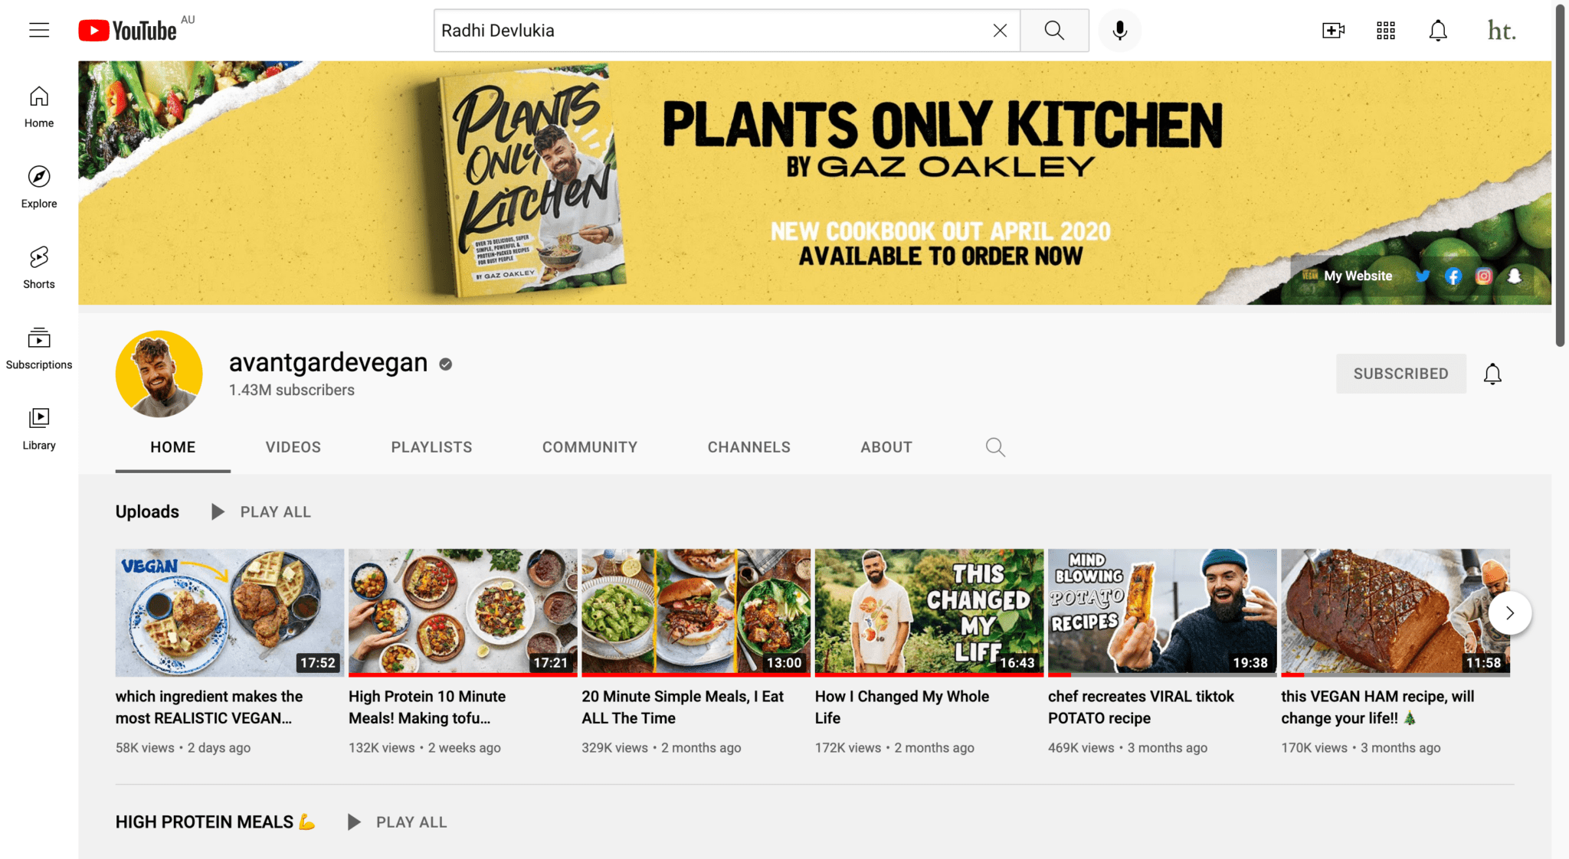The image size is (1569, 859).
Task: Open the YouTube apps grid
Action: tap(1385, 31)
